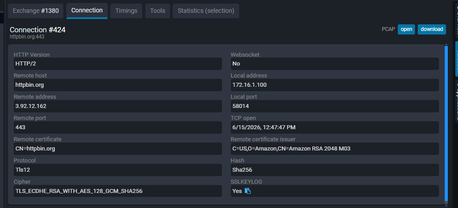The height and width of the screenshot is (208, 458).
Task: Open the Tools tab
Action: [157, 11]
